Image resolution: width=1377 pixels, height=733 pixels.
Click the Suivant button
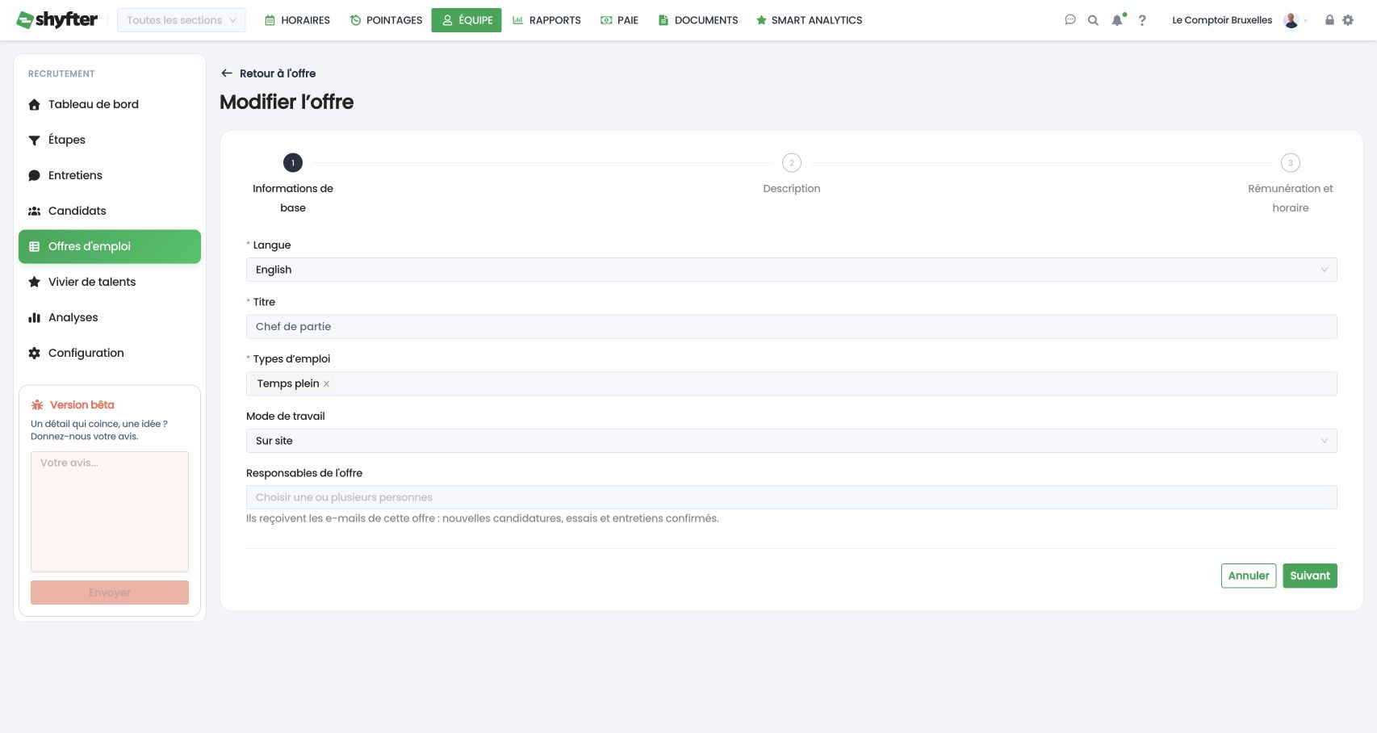click(1310, 576)
